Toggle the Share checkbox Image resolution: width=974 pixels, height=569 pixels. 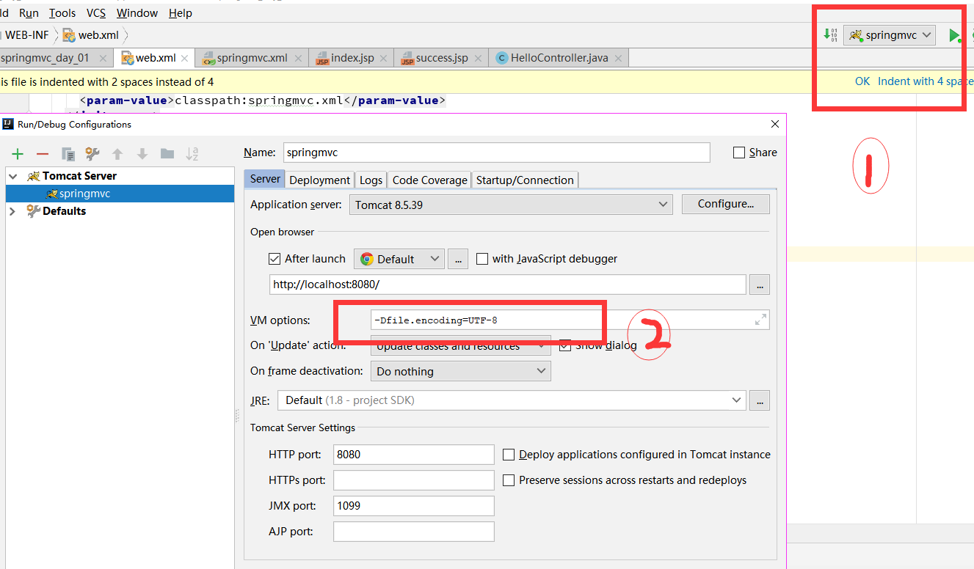click(739, 153)
